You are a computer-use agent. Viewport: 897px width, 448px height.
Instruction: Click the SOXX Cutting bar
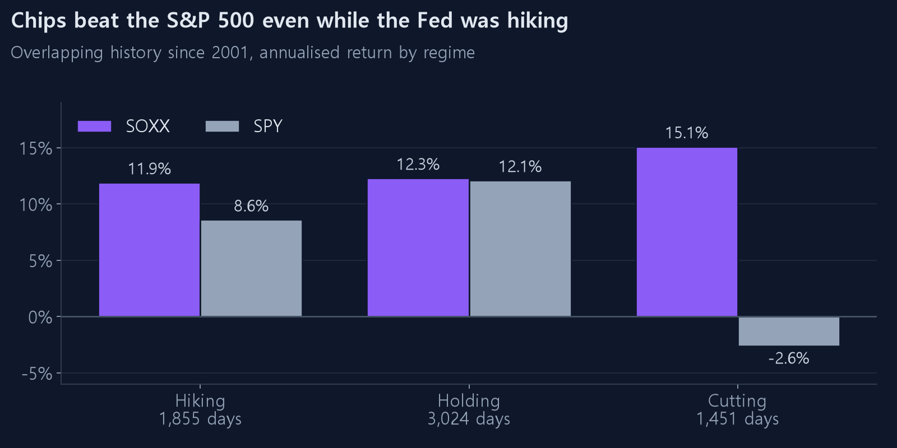[x=687, y=232]
